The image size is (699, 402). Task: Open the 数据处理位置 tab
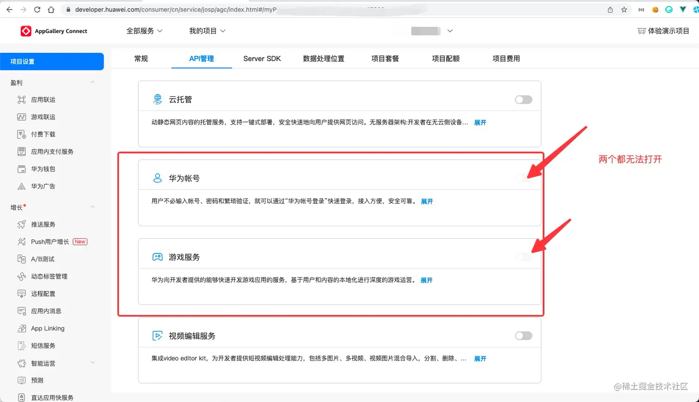(324, 59)
